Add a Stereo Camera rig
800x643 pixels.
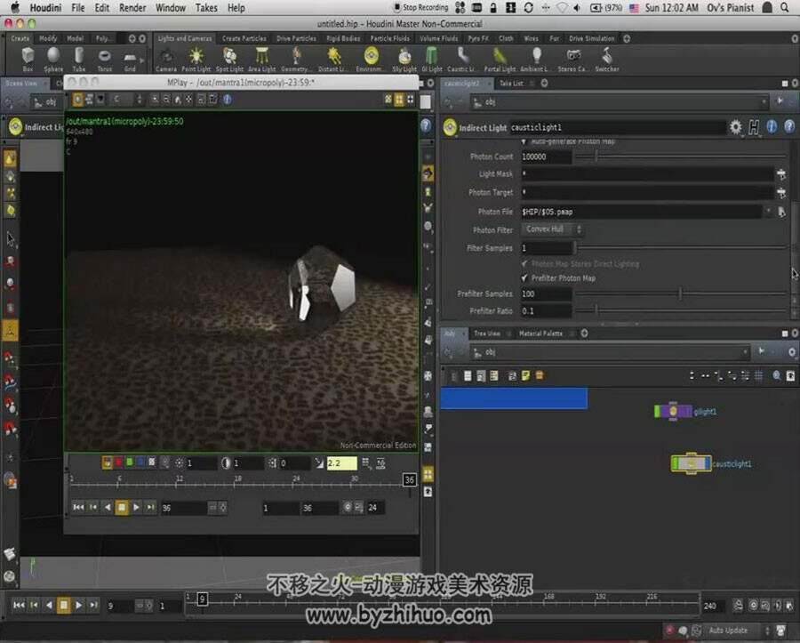point(573,60)
